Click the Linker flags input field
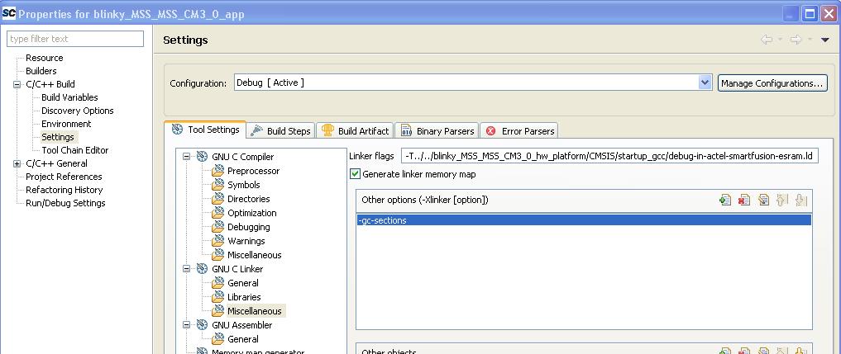 [x=609, y=156]
